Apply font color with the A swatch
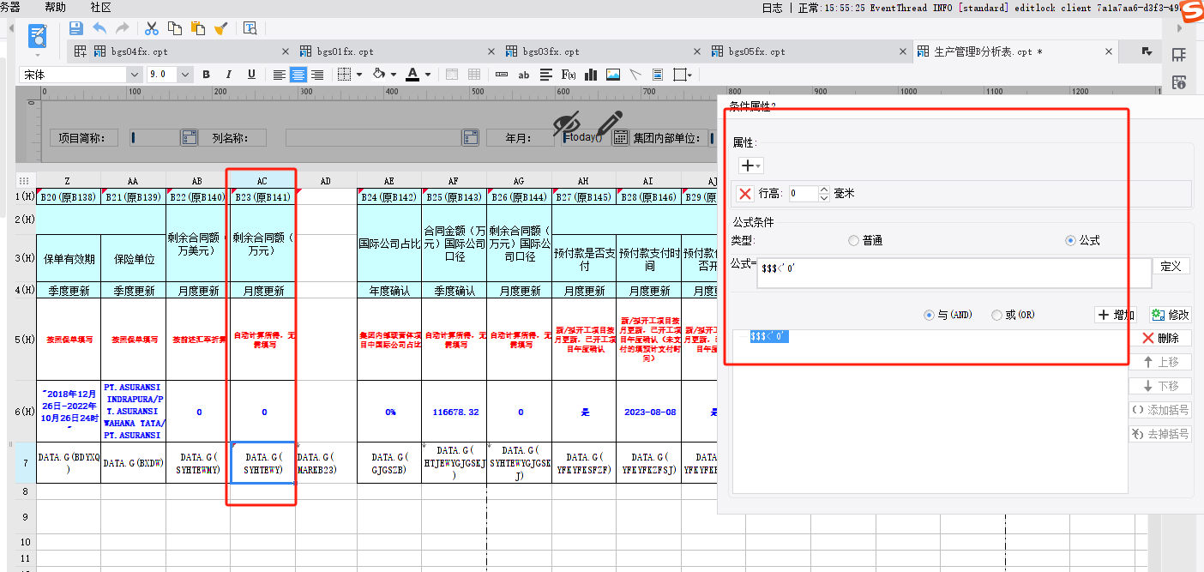 click(x=412, y=75)
